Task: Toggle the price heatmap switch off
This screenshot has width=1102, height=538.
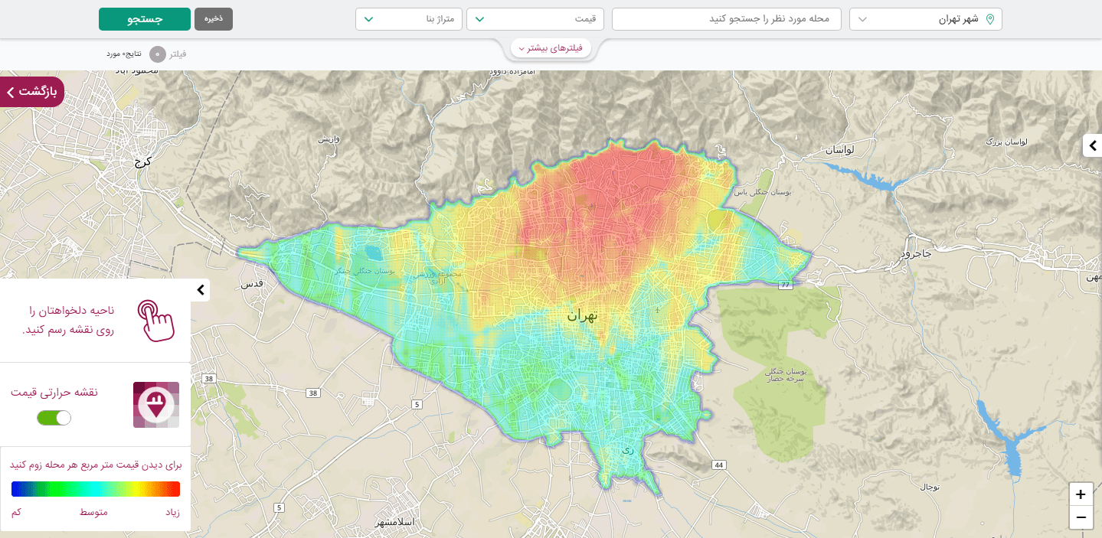Action: point(54,418)
